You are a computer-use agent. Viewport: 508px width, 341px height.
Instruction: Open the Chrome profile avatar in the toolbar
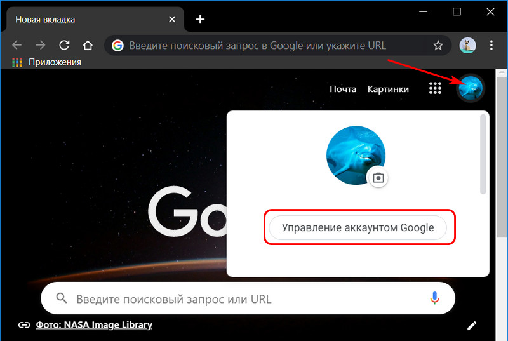pos(467,45)
